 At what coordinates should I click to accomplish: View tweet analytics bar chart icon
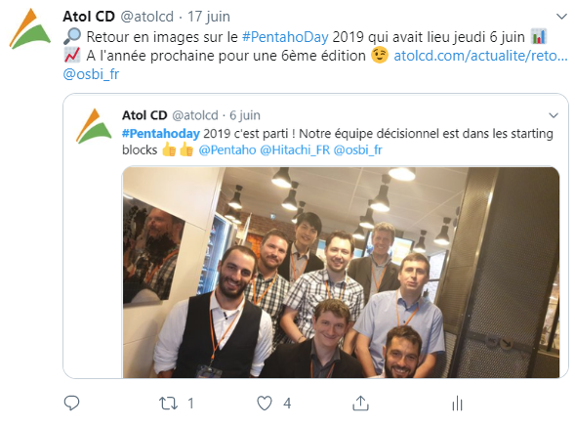[457, 404]
